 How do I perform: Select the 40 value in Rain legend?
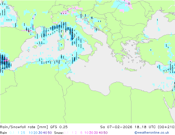(x=45, y=133)
